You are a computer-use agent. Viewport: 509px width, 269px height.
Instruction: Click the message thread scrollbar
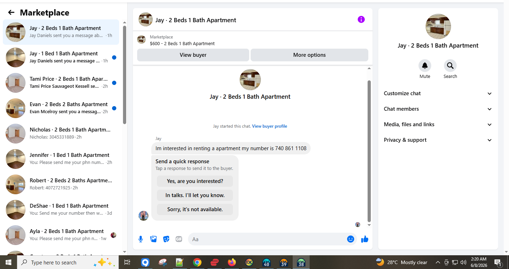click(x=369, y=151)
